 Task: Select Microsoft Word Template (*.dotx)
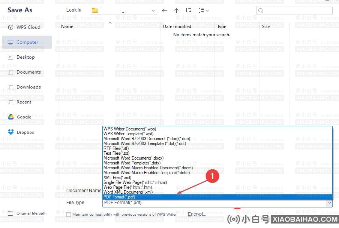217,163
